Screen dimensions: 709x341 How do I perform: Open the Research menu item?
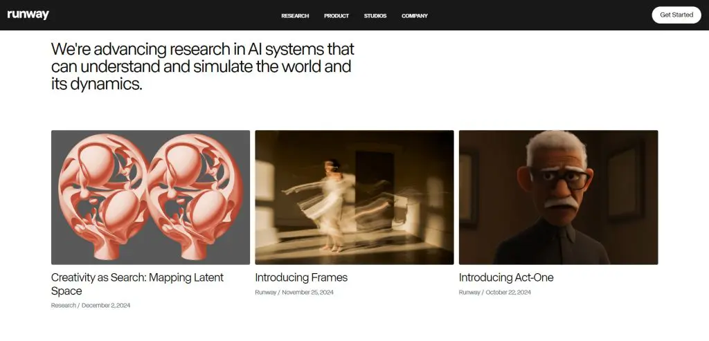point(295,16)
